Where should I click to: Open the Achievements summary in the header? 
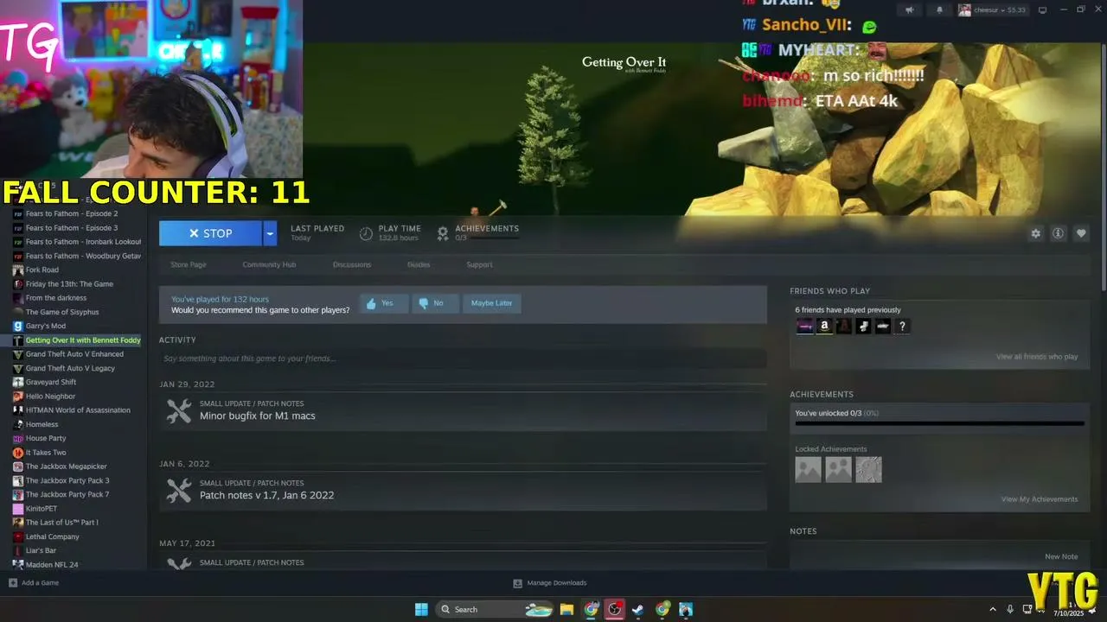pos(478,232)
